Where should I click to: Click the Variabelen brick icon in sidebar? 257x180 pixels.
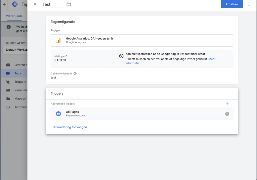coord(8,90)
